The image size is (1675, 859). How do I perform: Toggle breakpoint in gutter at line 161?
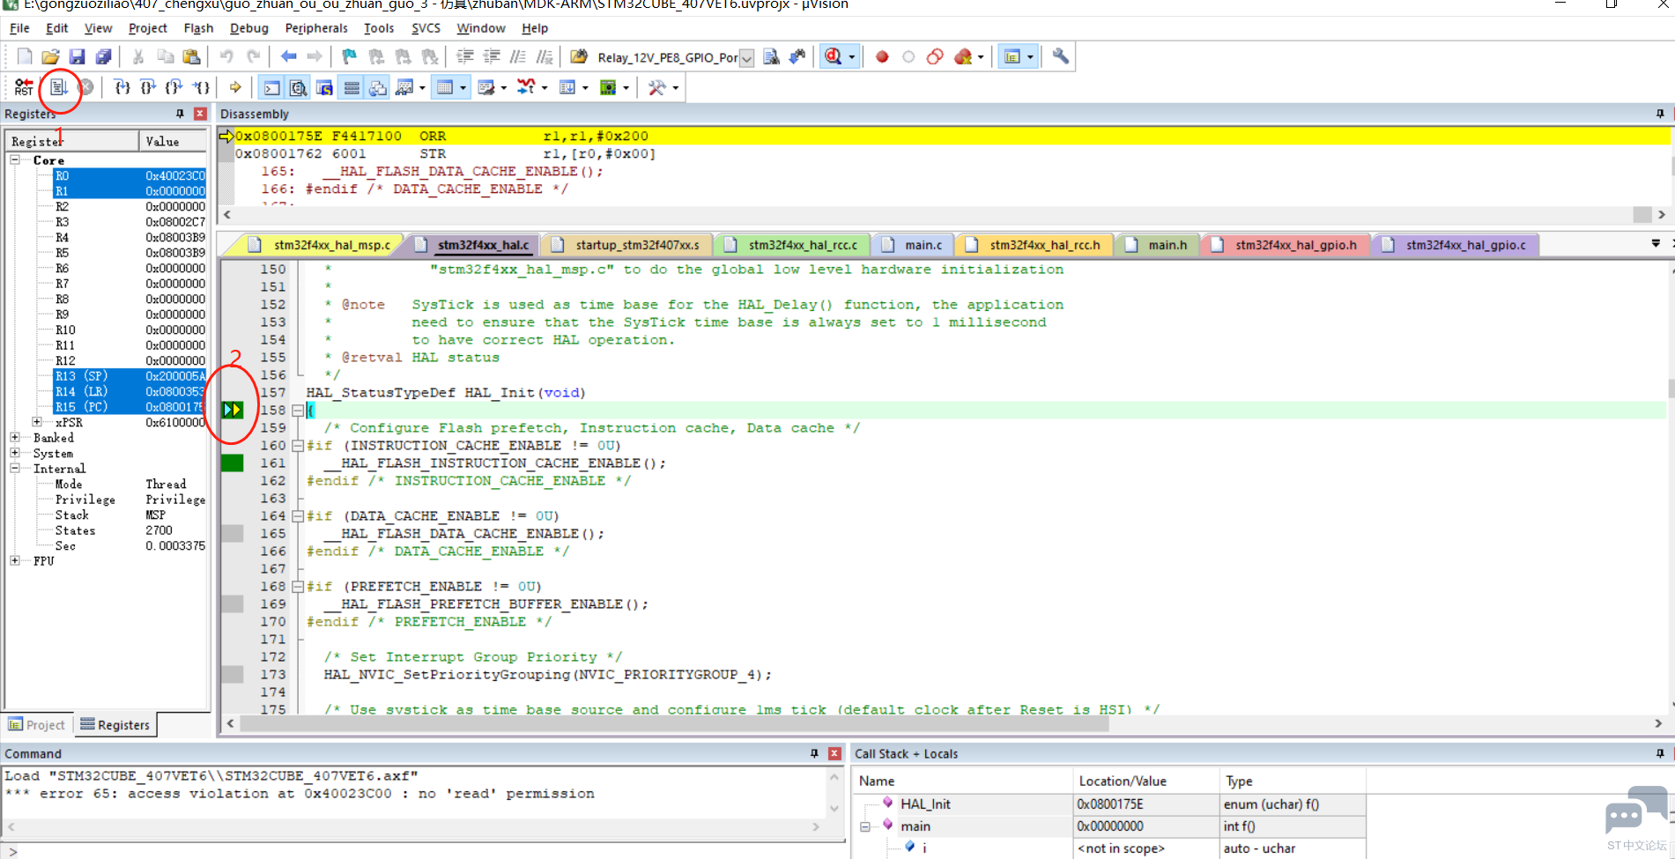point(233,463)
